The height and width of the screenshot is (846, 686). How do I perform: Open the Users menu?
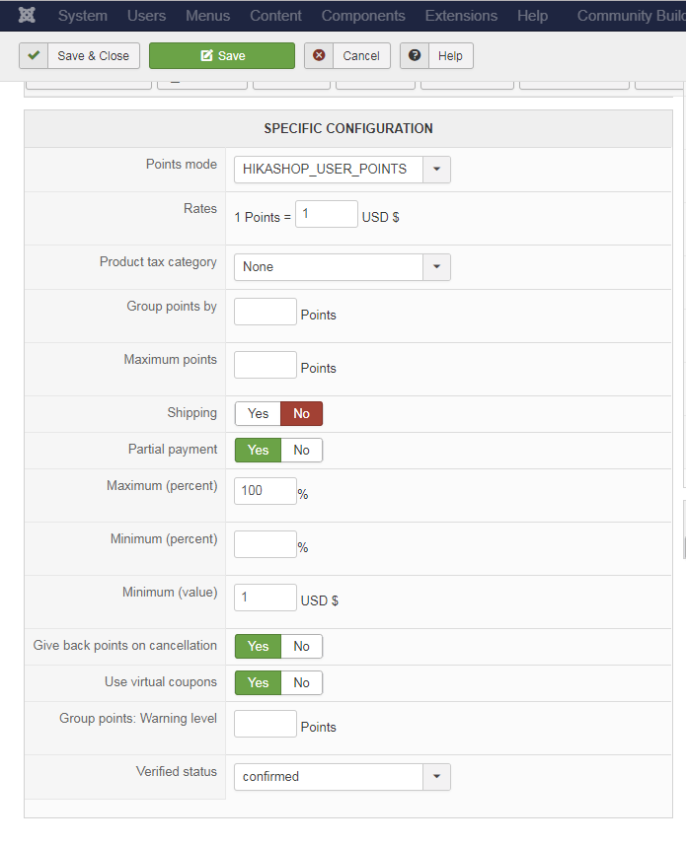[x=146, y=16]
